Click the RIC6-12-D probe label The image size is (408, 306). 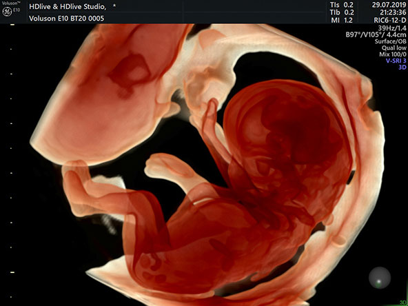point(389,20)
